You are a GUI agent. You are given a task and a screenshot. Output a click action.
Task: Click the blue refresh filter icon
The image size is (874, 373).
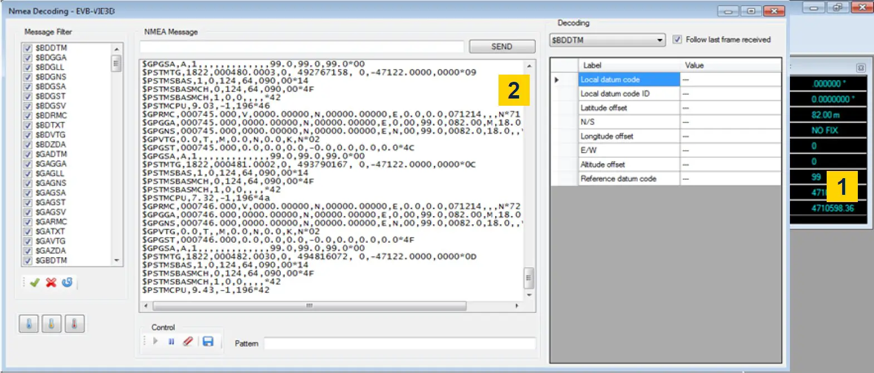(67, 282)
